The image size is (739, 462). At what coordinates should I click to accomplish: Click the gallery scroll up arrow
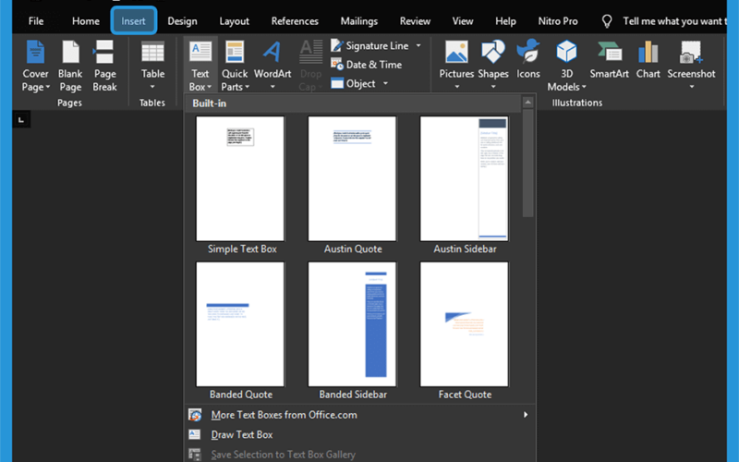coord(527,103)
